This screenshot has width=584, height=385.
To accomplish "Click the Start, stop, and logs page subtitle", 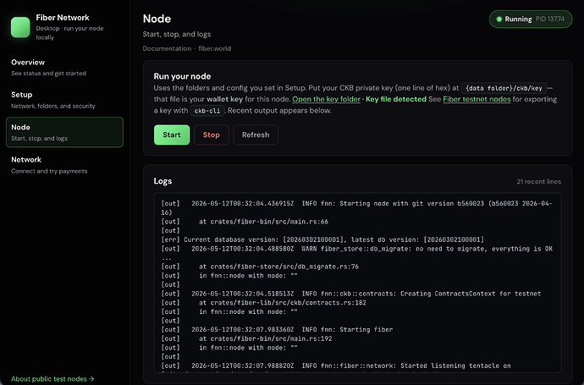I will pyautogui.click(x=177, y=34).
